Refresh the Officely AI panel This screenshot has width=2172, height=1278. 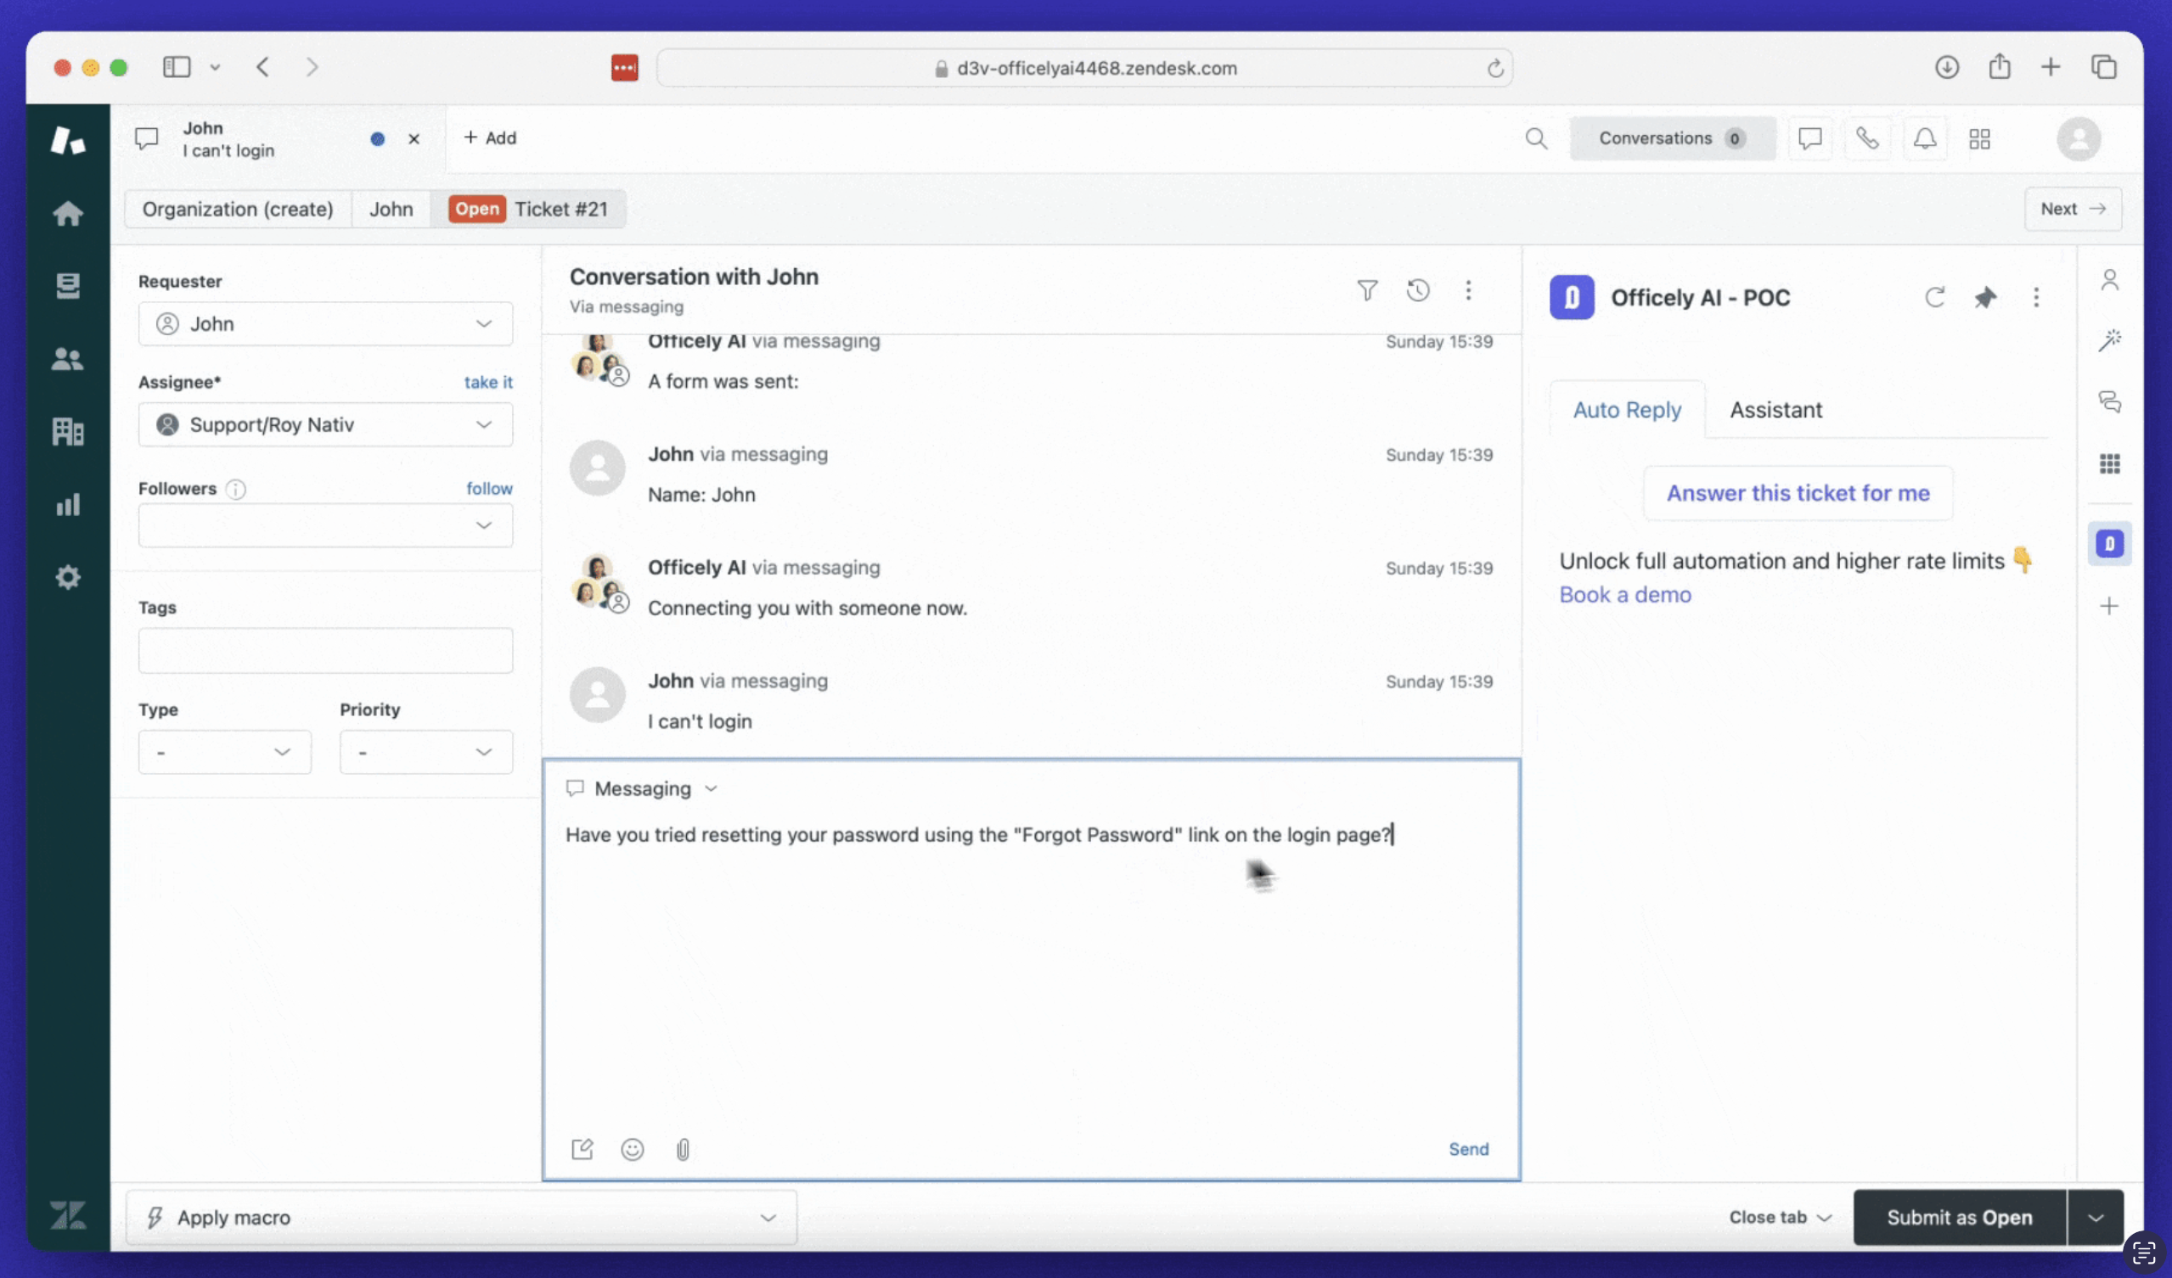1935,297
